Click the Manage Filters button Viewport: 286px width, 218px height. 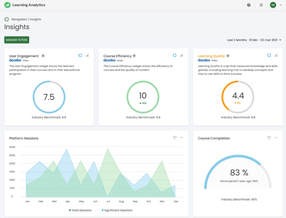tap(17, 40)
